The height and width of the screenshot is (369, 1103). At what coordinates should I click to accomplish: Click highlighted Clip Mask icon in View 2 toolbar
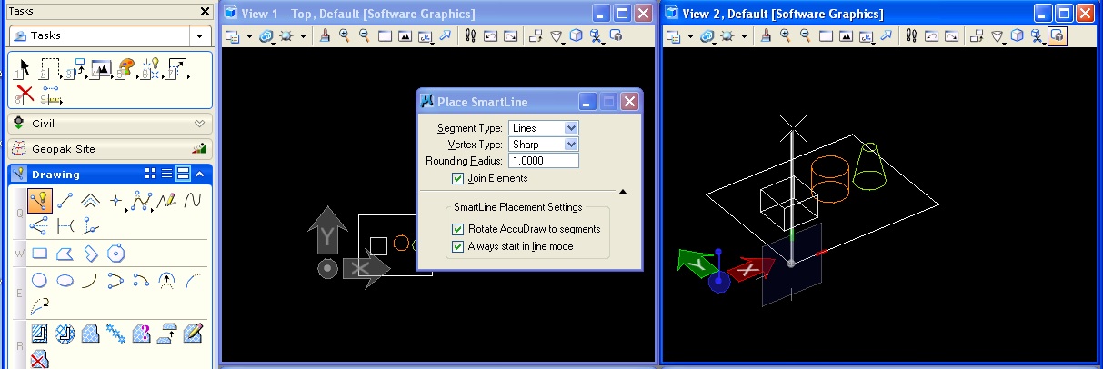1058,36
